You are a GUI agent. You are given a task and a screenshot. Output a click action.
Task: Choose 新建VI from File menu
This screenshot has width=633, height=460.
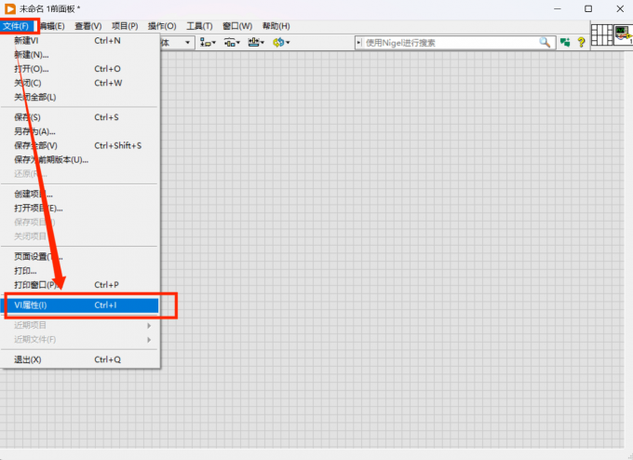click(80, 41)
